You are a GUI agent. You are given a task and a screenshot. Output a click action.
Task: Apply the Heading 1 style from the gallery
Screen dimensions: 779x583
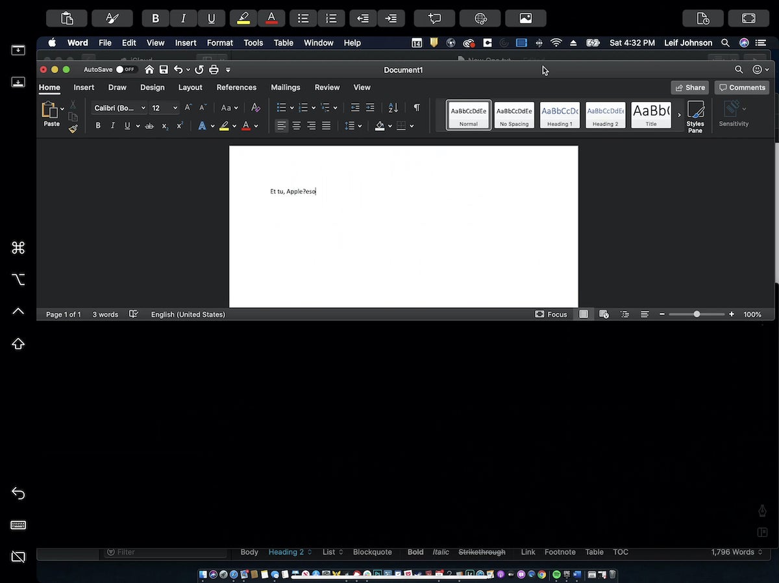tap(560, 115)
